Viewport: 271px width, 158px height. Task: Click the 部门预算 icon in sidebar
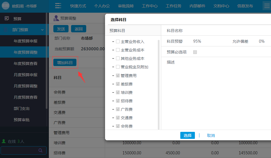point(6,30)
